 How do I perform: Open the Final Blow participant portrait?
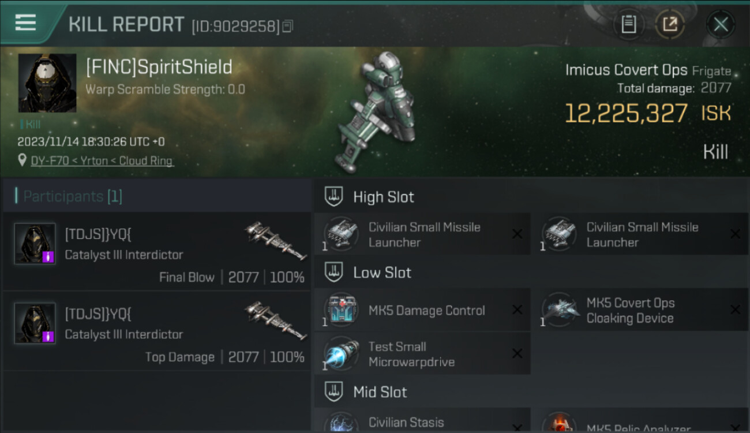pyautogui.click(x=35, y=244)
